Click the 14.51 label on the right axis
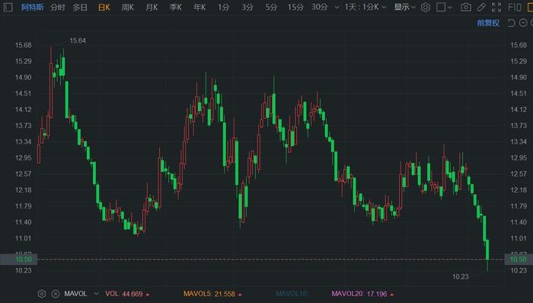Image resolution: width=533 pixels, height=303 pixels. pyautogui.click(x=519, y=94)
